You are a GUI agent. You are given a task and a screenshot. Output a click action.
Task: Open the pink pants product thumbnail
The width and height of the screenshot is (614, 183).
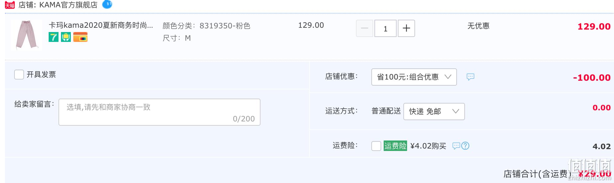click(x=26, y=35)
